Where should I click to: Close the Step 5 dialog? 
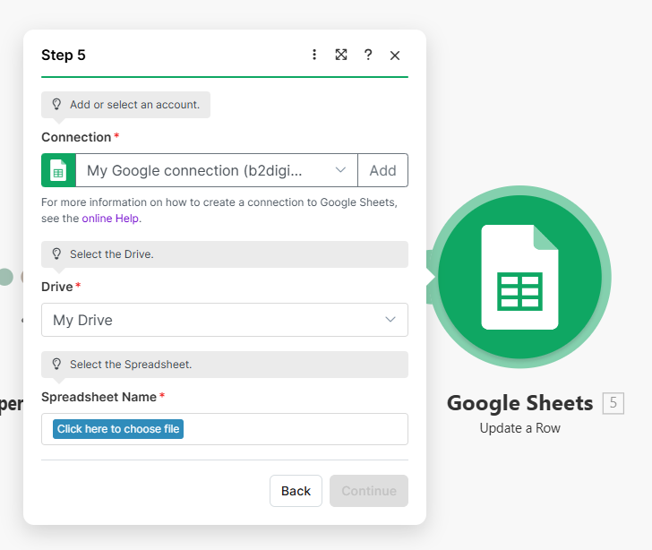[395, 56]
